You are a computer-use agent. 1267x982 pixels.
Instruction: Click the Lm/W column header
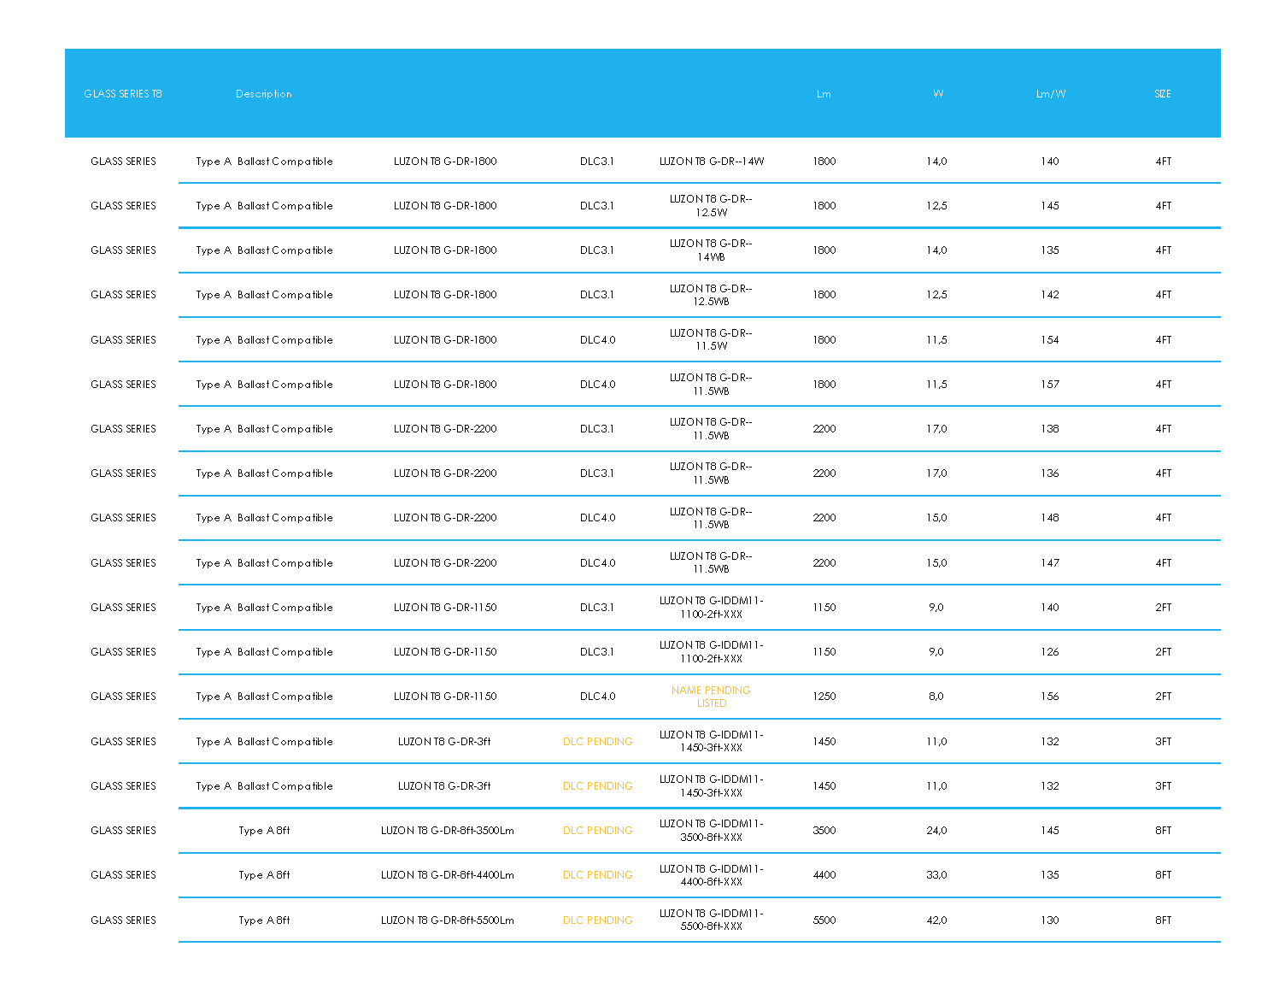coord(1050,94)
